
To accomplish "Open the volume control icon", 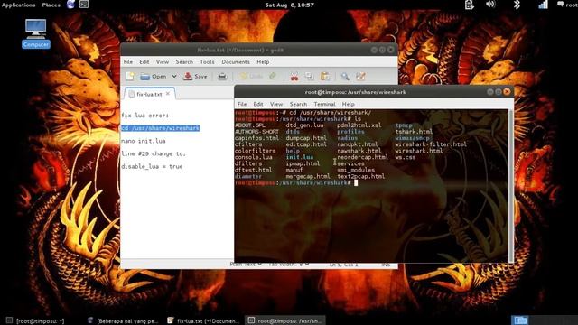I will click(x=490, y=5).
